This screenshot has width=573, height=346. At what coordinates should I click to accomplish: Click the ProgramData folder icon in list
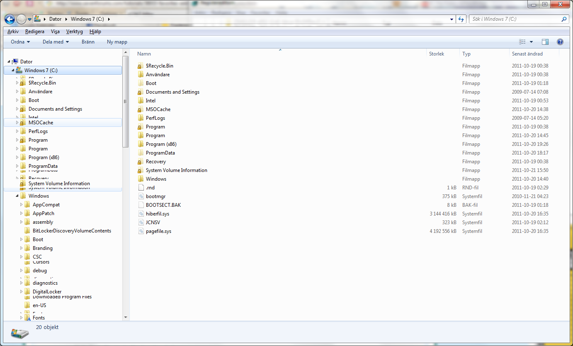click(141, 153)
